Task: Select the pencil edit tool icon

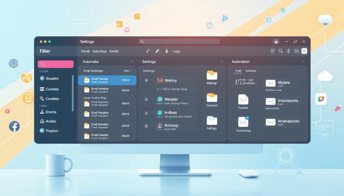Action: 157,51
